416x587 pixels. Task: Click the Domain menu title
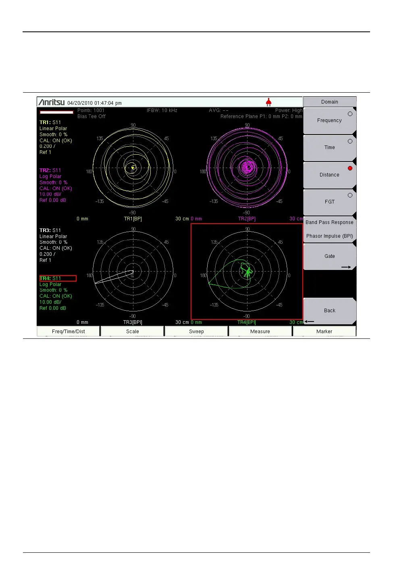click(329, 102)
